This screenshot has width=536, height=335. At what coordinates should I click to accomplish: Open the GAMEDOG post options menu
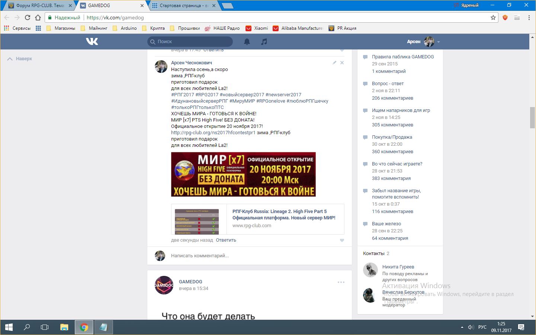pos(341,282)
